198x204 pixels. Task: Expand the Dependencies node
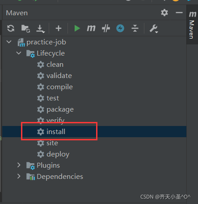[x=19, y=176]
